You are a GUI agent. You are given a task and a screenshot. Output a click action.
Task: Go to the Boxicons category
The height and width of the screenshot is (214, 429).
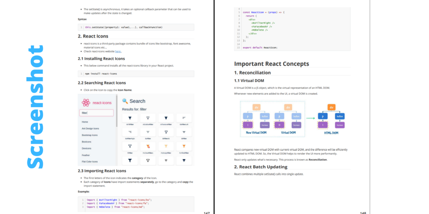pos(87,142)
